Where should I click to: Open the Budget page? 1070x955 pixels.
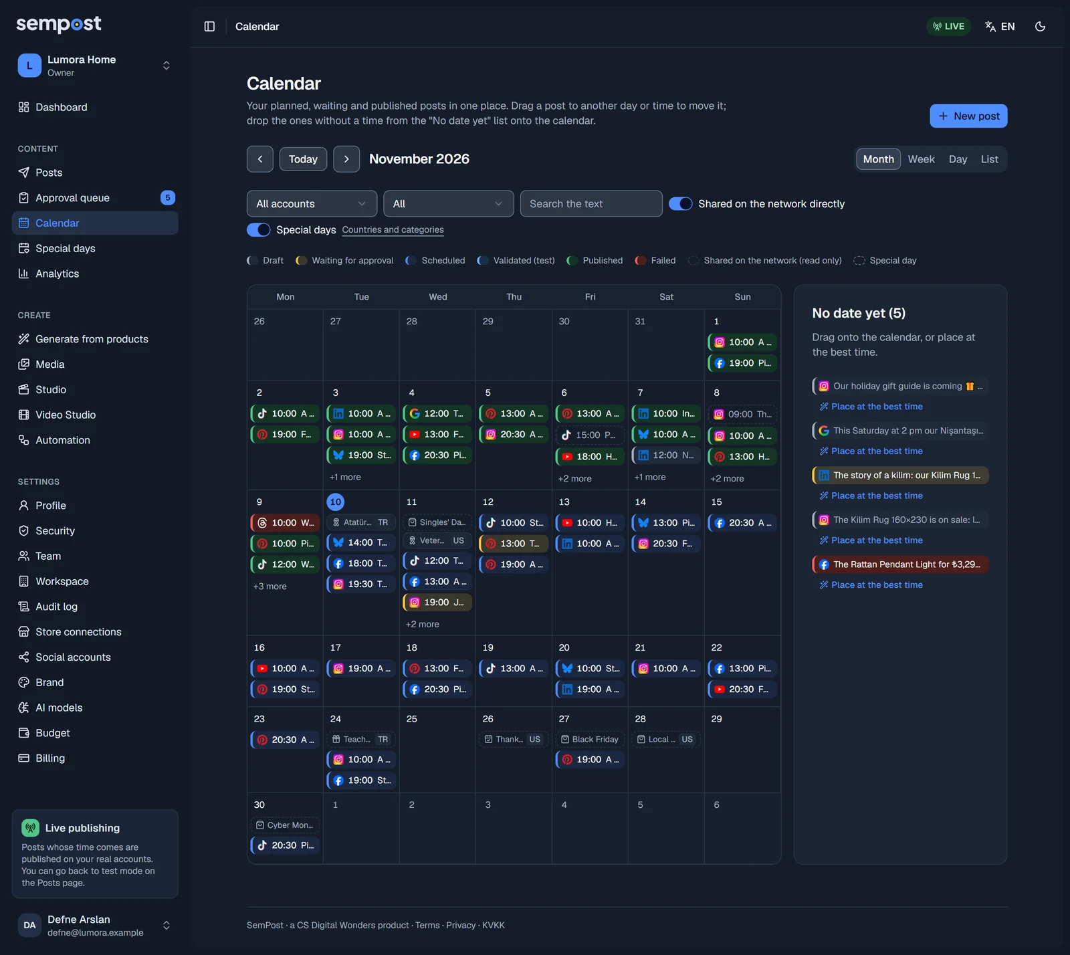(95, 733)
